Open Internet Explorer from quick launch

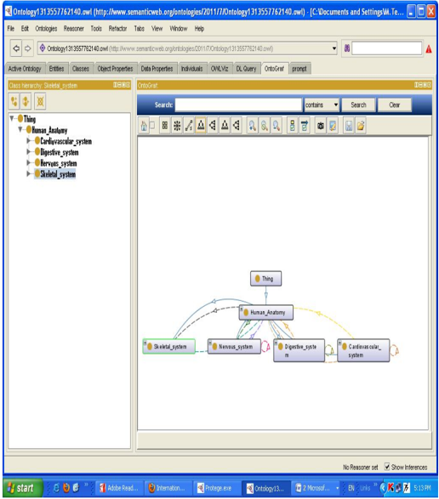pyautogui.click(x=56, y=488)
